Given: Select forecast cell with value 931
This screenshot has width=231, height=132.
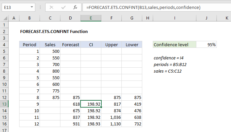Looking at the screenshot, I should [70, 124].
